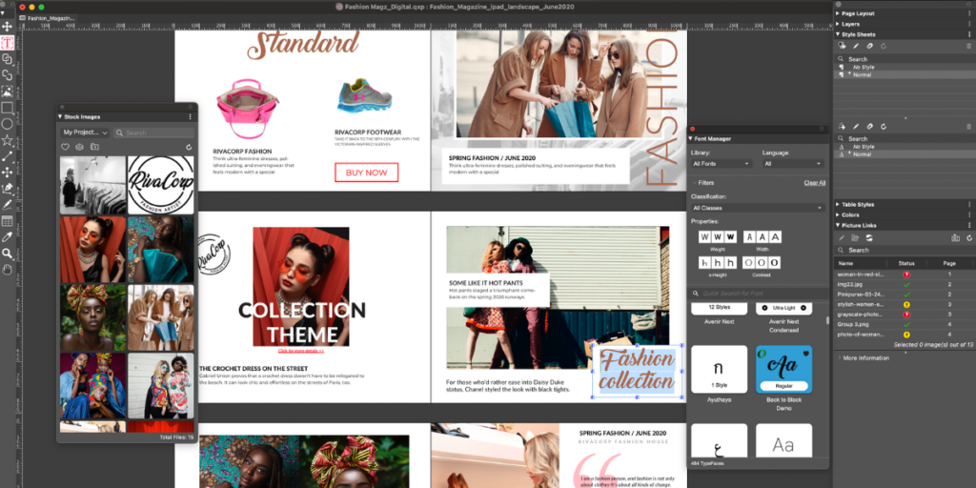
Task: Open the Library All Fonts dropdown
Action: tap(720, 164)
